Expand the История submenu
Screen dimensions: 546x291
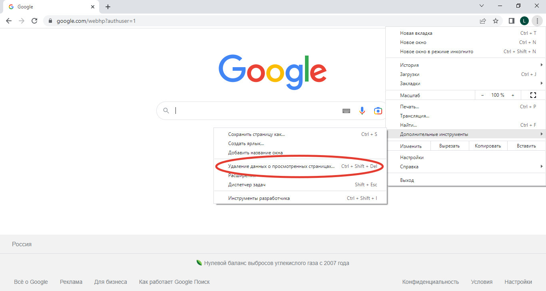click(x=466, y=65)
